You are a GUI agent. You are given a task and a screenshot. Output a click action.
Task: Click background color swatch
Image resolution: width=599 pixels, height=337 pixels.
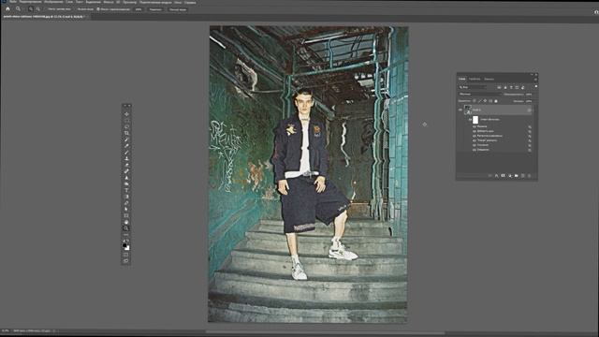pos(128,248)
